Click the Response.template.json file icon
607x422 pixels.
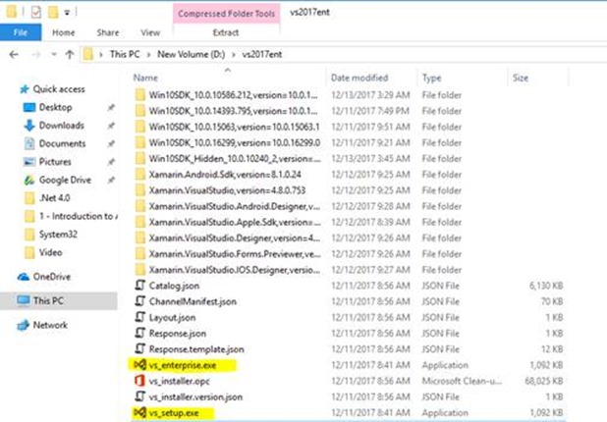(140, 349)
